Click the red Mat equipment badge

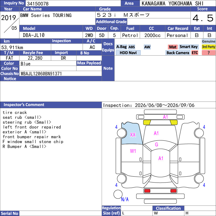click(173, 47)
